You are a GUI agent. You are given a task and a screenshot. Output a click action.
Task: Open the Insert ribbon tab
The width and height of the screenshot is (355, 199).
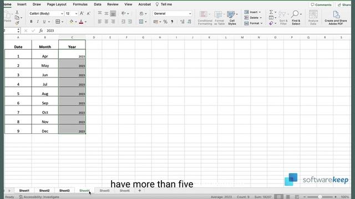(22, 4)
